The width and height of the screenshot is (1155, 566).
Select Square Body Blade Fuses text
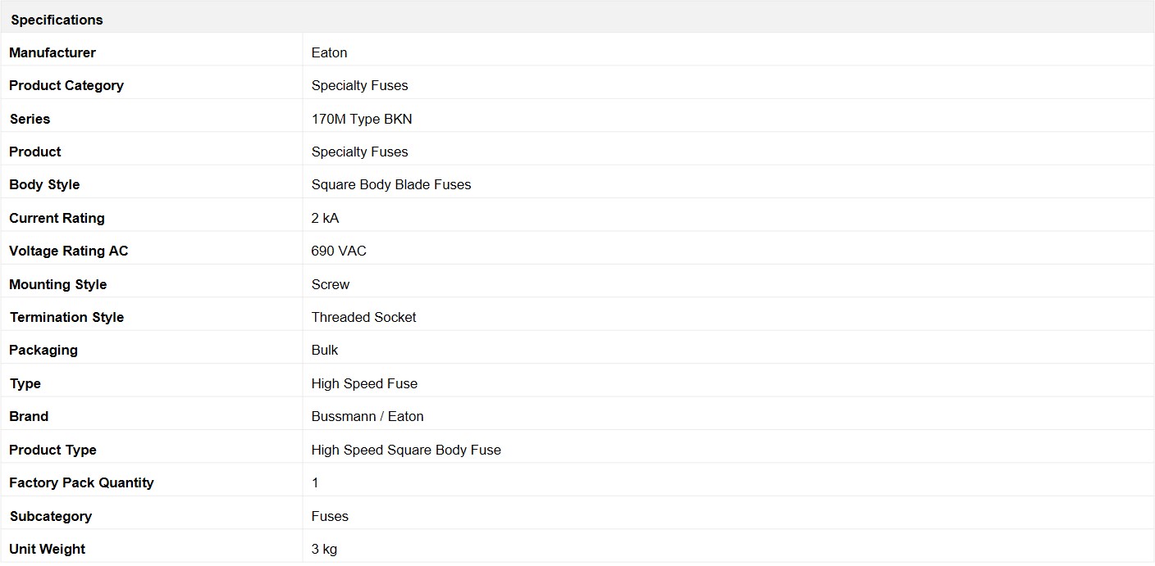pyautogui.click(x=391, y=184)
